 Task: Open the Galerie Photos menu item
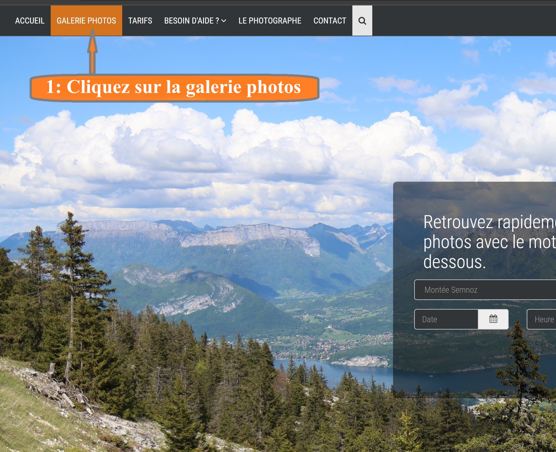86,21
